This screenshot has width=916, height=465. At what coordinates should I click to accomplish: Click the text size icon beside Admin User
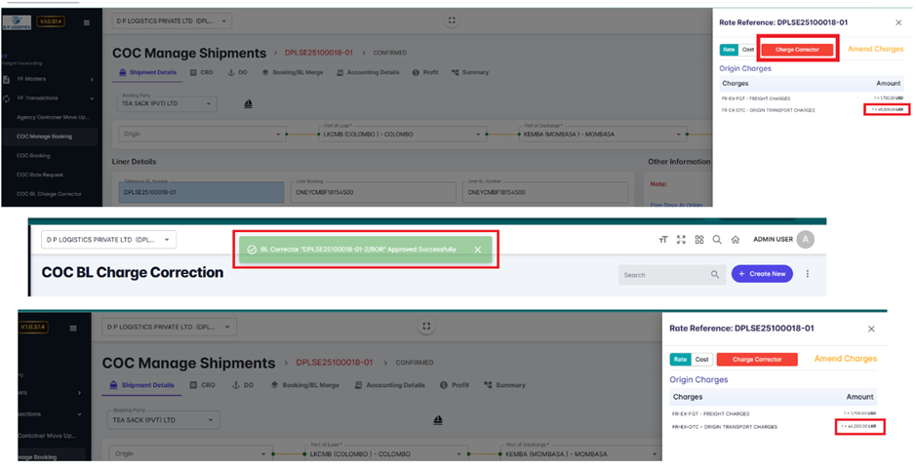[x=663, y=240]
